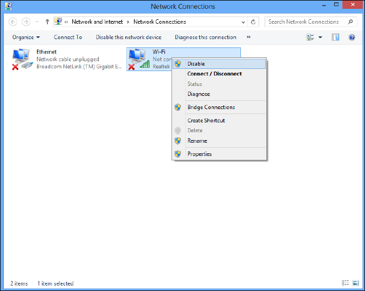Choose Rename from the context menu
Image resolution: width=365 pixels, height=291 pixels.
coord(219,141)
